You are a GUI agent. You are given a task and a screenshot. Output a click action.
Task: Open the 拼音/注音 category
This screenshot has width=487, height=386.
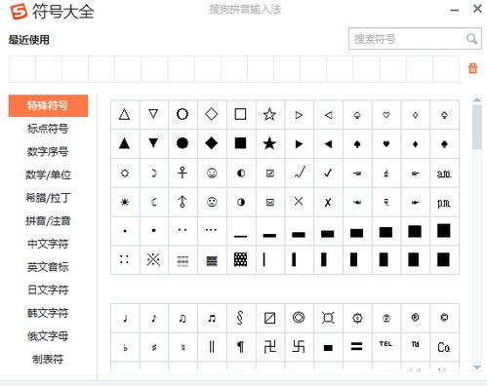click(x=48, y=221)
